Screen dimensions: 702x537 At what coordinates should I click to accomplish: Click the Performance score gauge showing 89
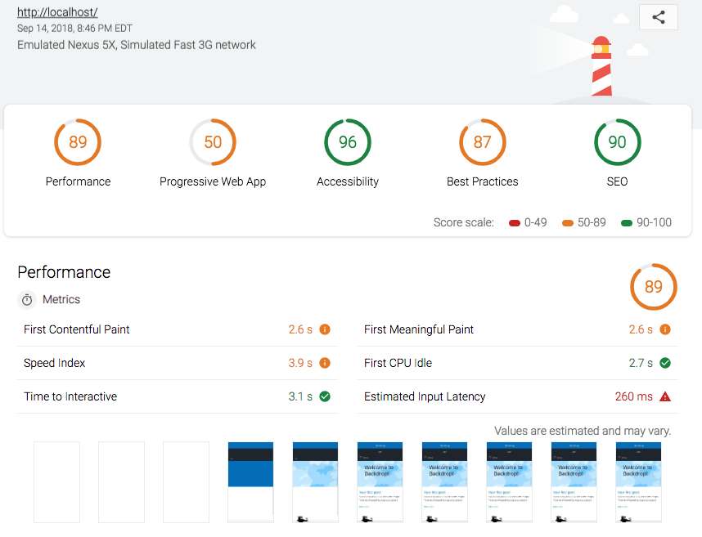[x=78, y=142]
